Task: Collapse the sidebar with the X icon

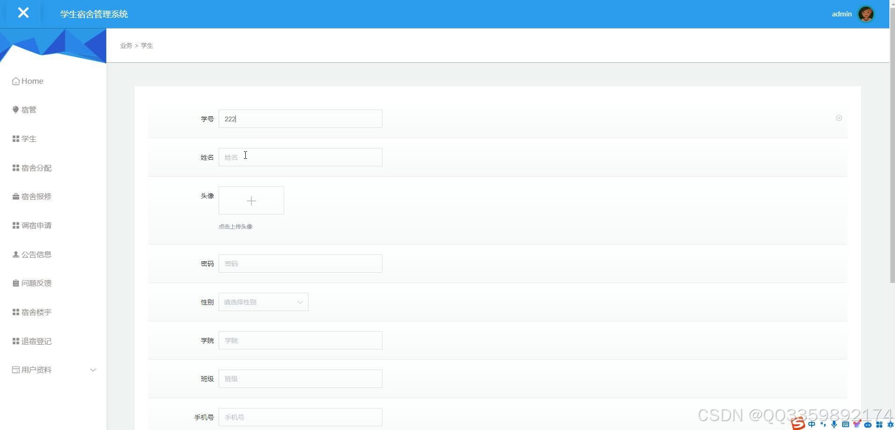Action: click(23, 13)
